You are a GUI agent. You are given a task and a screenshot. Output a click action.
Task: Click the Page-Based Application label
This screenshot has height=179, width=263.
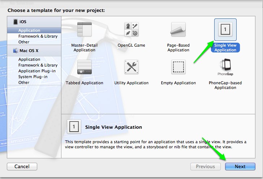coord(178,47)
